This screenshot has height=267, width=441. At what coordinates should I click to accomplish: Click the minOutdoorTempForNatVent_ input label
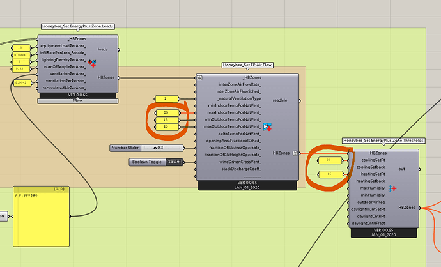[233, 119]
